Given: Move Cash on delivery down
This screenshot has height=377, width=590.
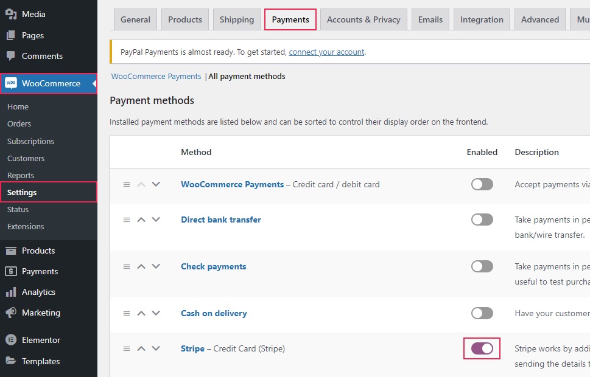Looking at the screenshot, I should pyautogui.click(x=156, y=313).
